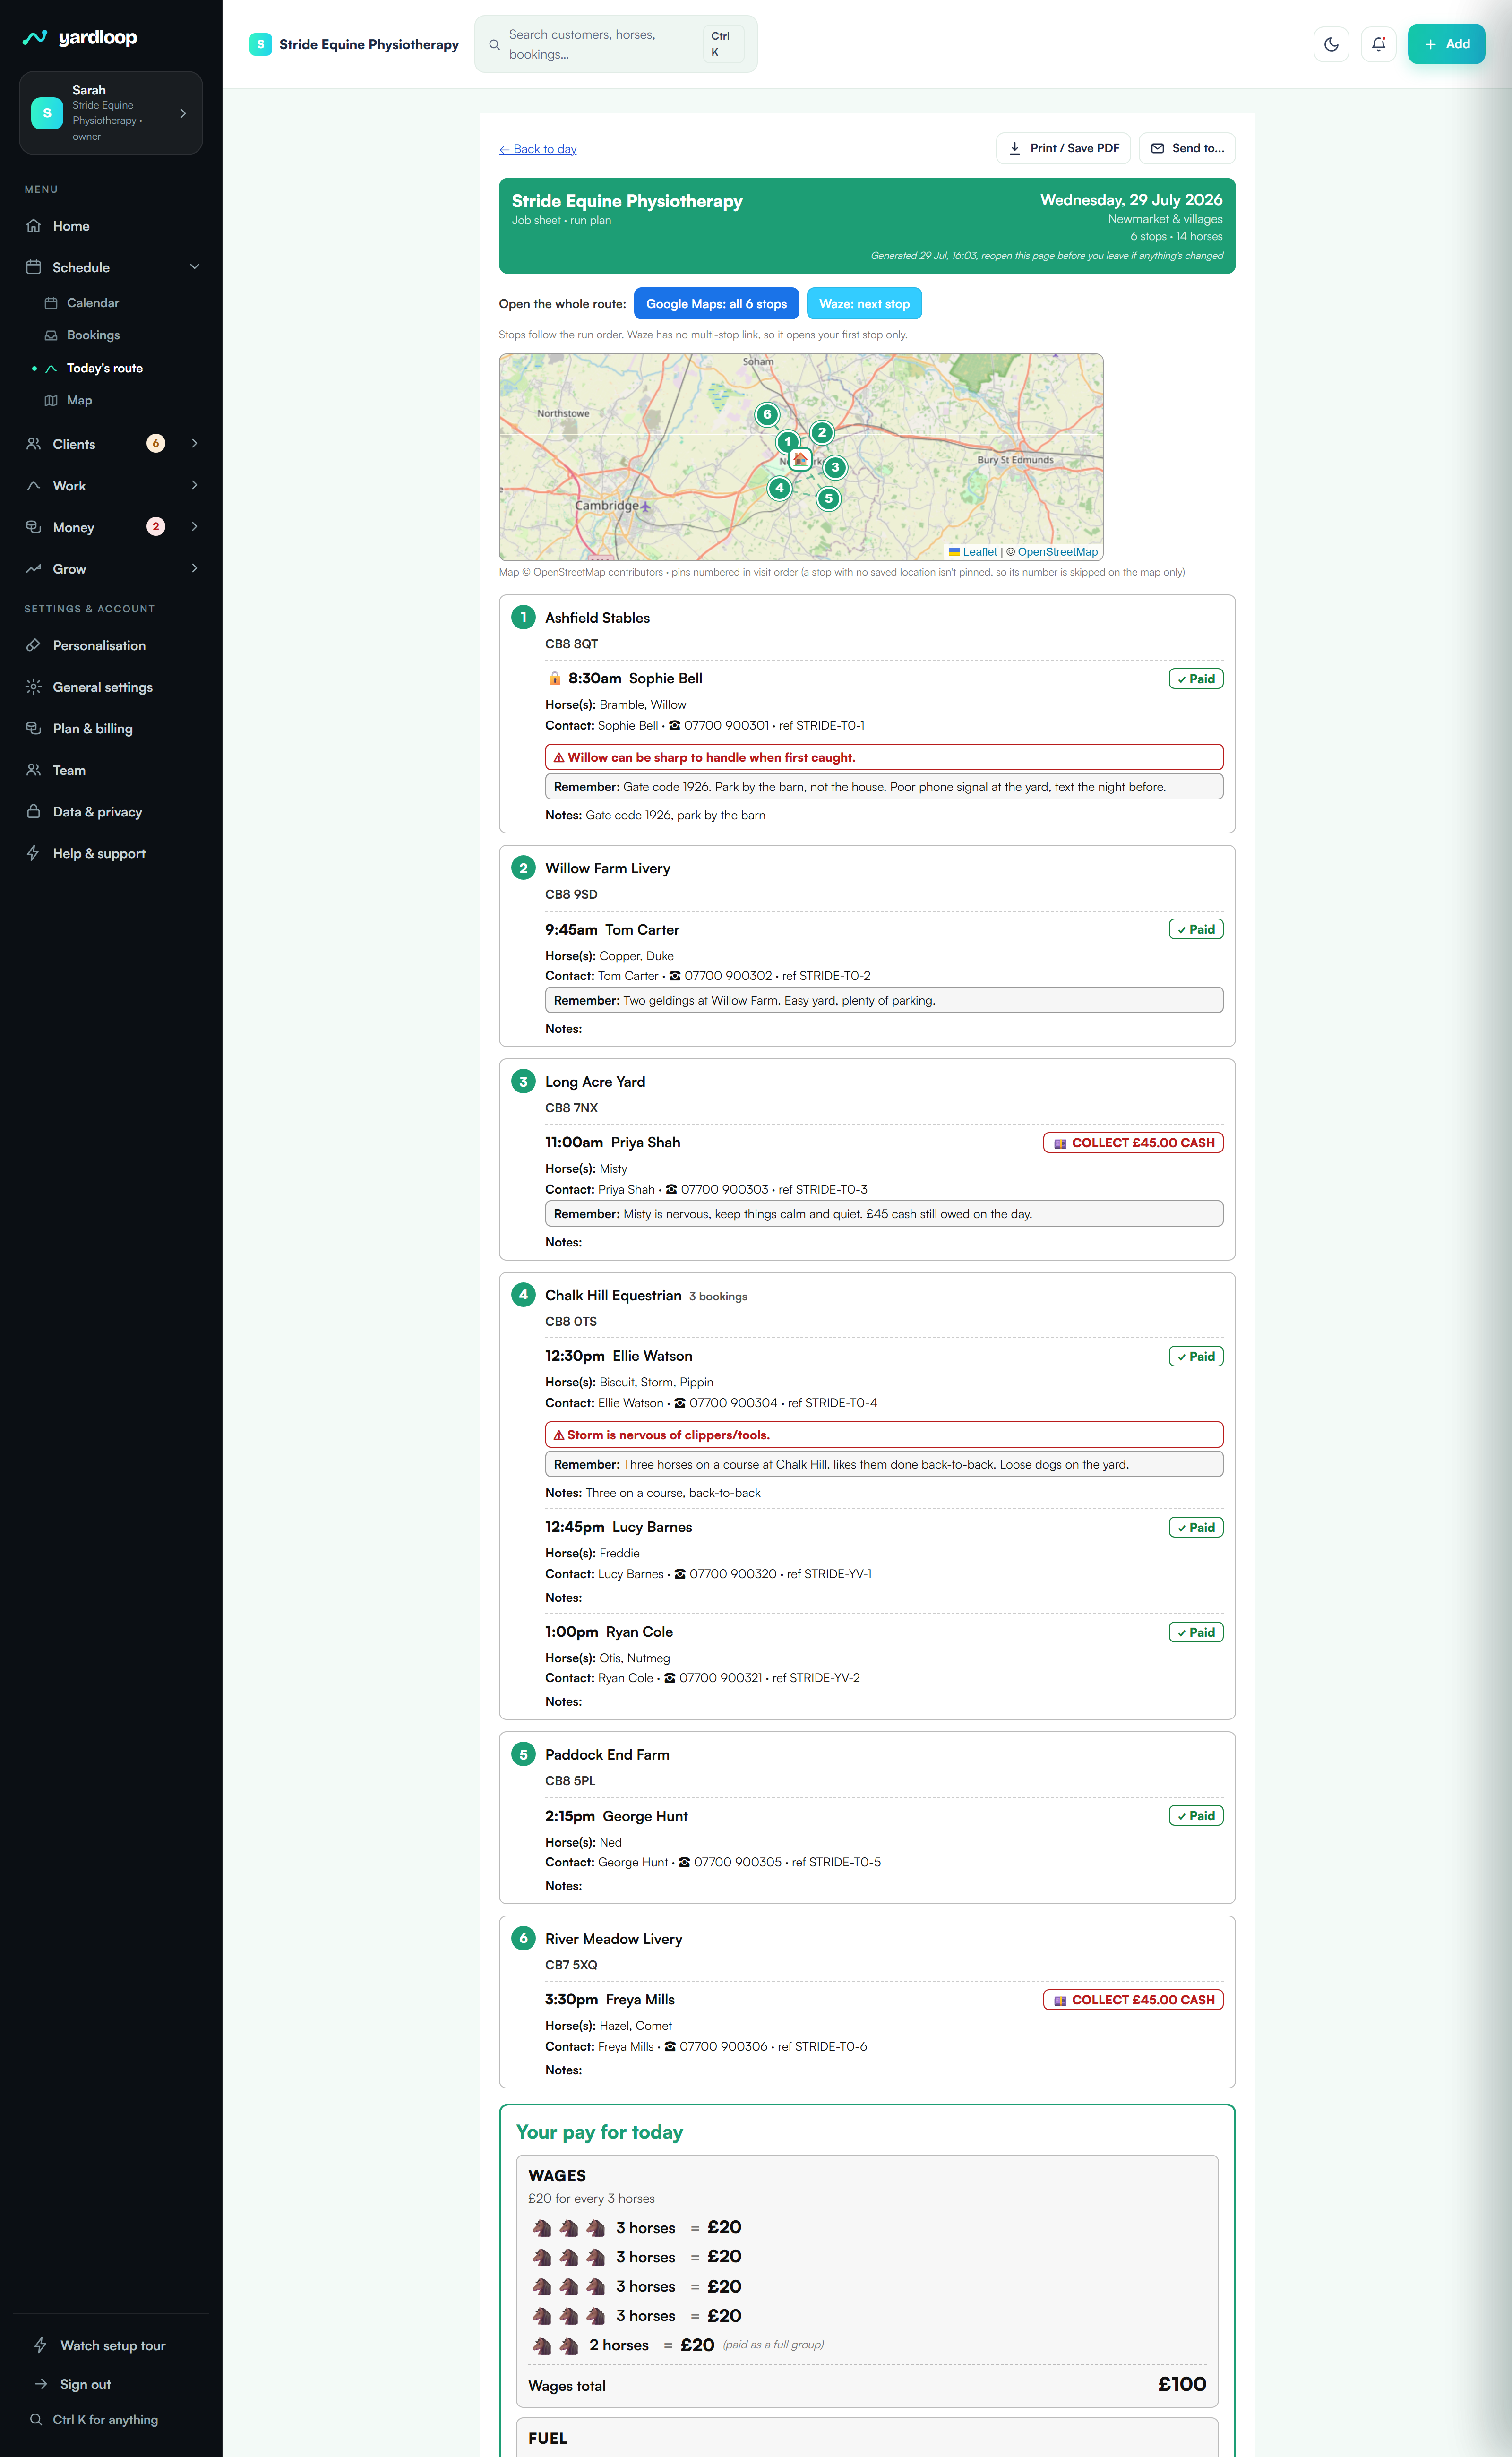Screen dimensions: 1512x2457
Task: Click map pin number 2
Action: (822, 432)
